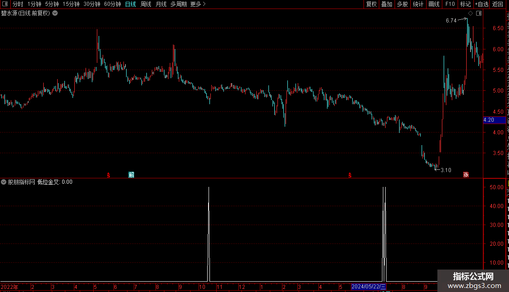Click the 标记 mark button
Viewport: 509px width, 292px height.
point(465,4)
